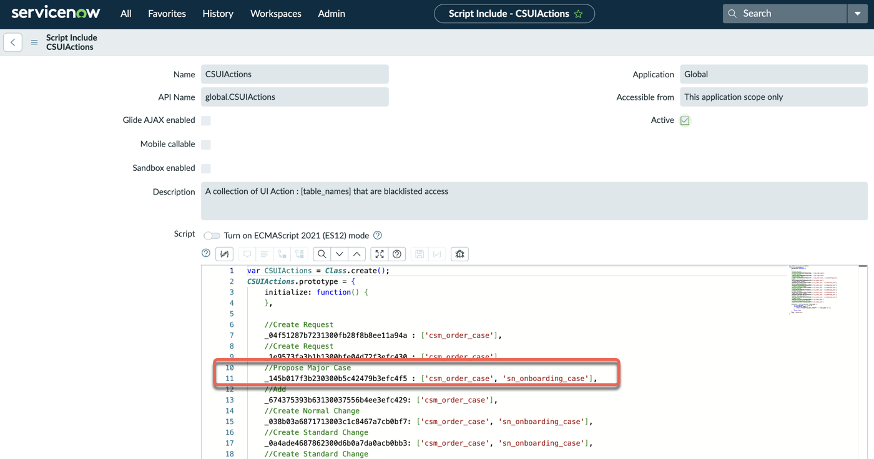Click the code minimap thumbnail

814,289
